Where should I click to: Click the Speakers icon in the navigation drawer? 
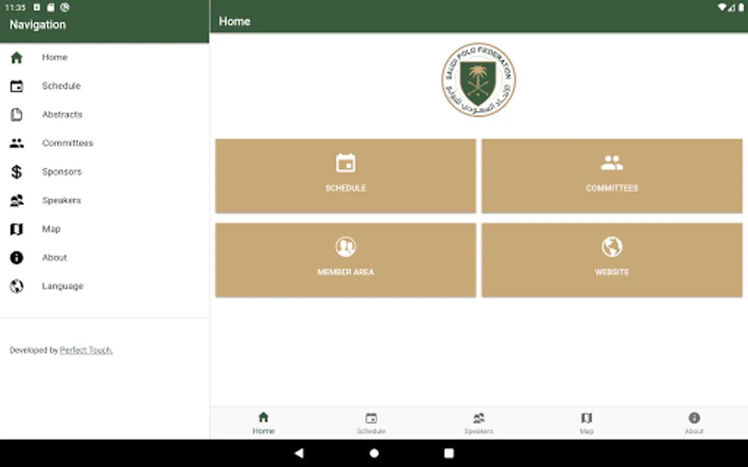click(x=17, y=200)
